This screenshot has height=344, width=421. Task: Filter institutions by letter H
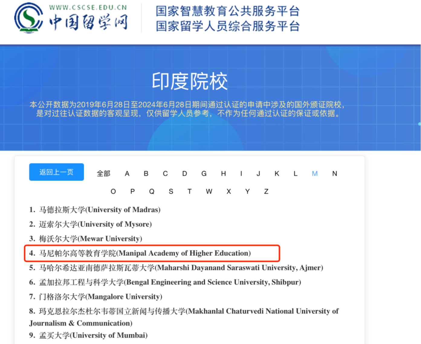coord(223,174)
